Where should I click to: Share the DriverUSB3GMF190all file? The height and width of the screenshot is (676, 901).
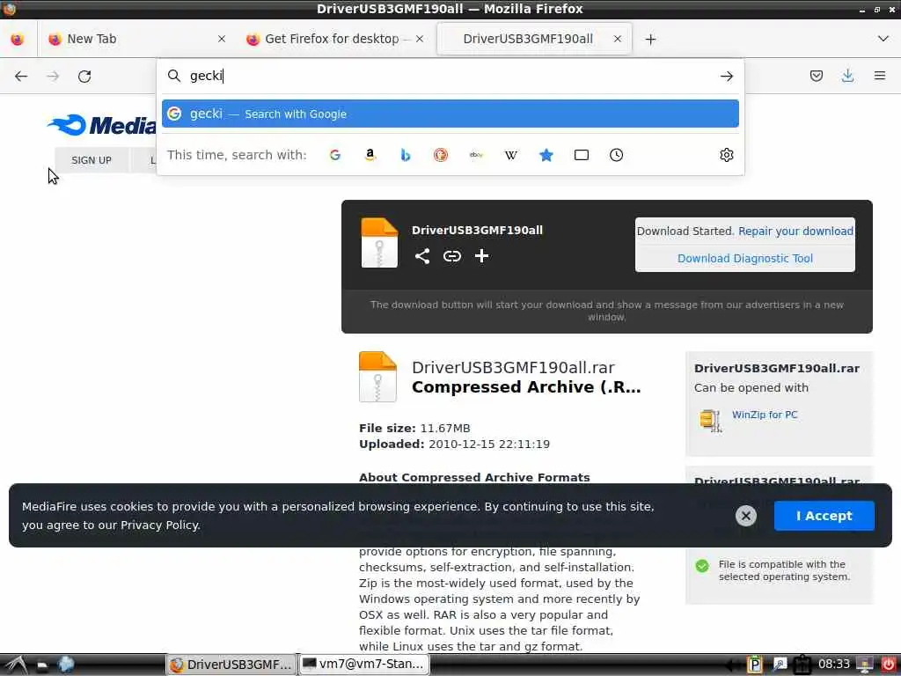tap(422, 256)
